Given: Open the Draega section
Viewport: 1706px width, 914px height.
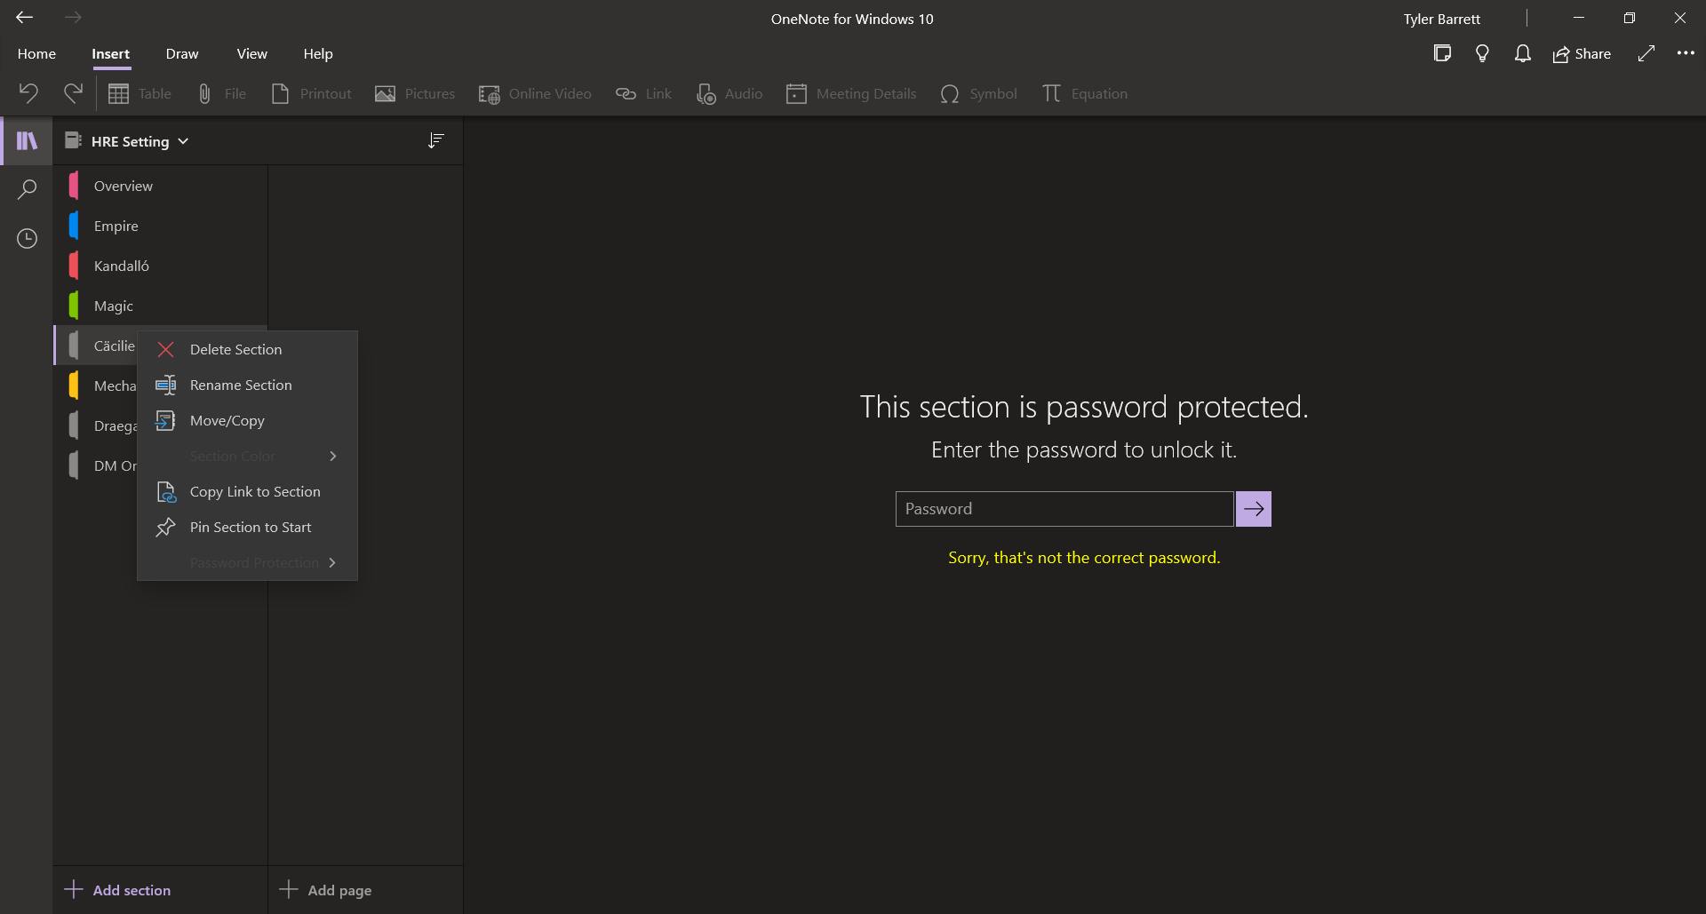Looking at the screenshot, I should [96, 425].
